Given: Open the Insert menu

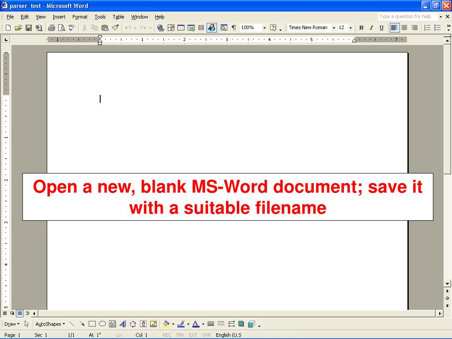Looking at the screenshot, I should click(59, 17).
